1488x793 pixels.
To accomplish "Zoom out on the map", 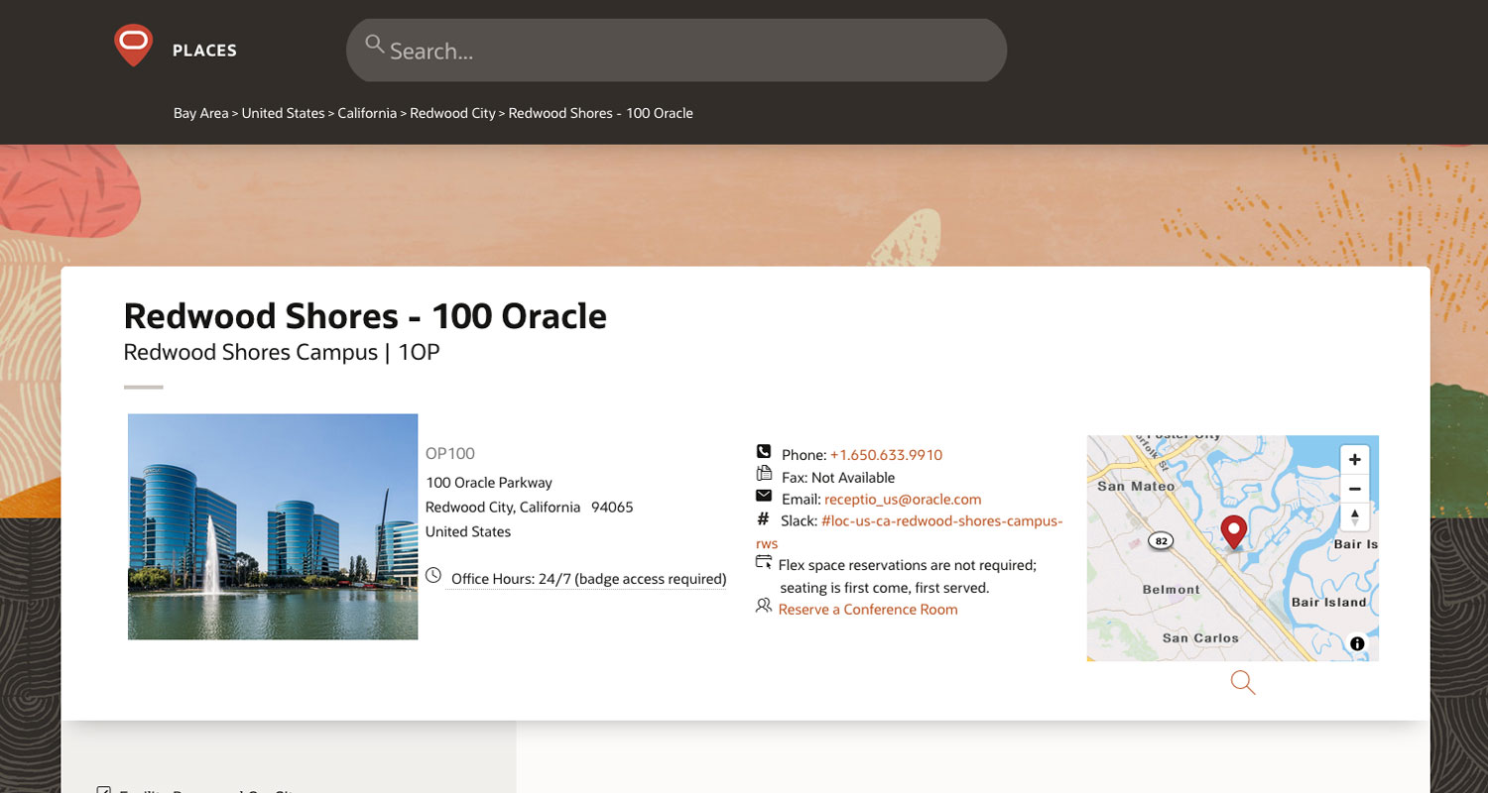I will click(x=1354, y=489).
